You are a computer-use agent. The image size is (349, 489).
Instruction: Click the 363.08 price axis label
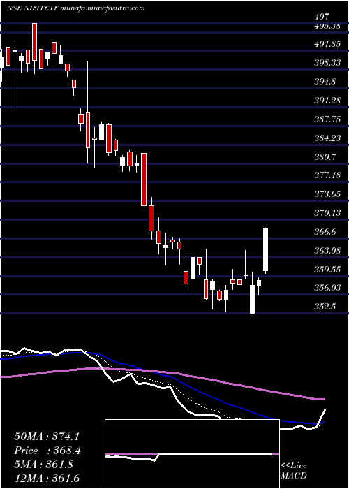click(x=327, y=250)
